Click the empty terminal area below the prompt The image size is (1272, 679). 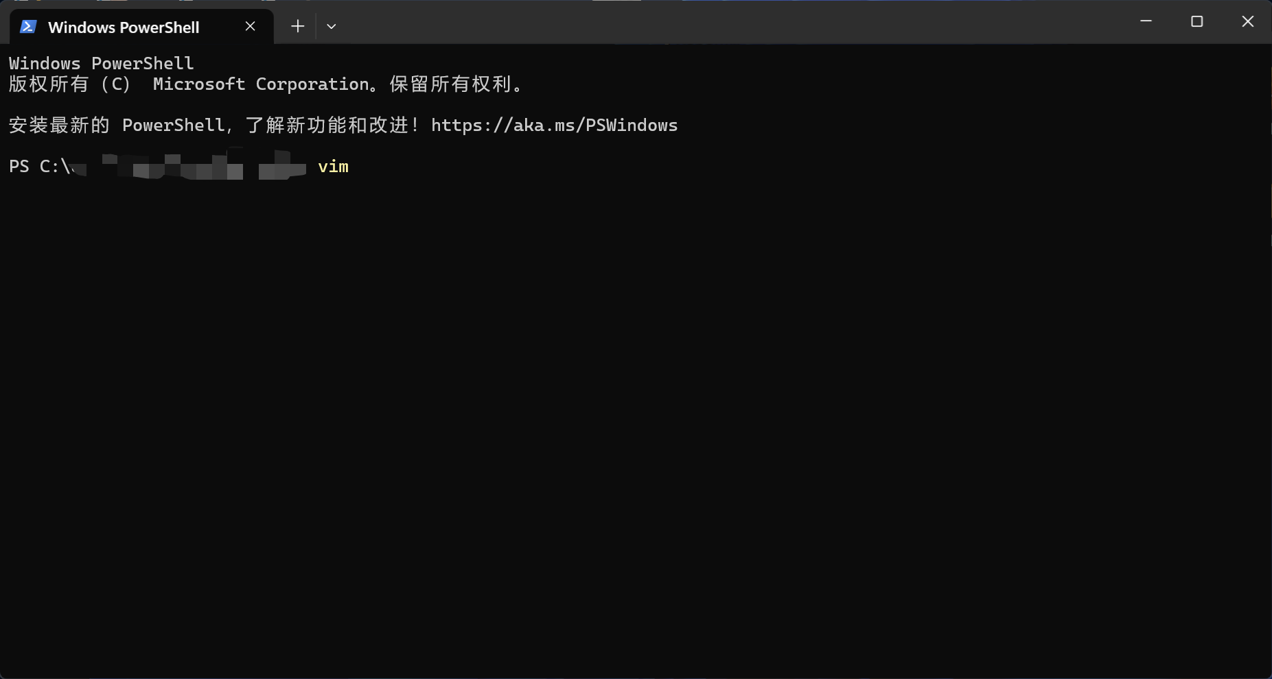pyautogui.click(x=618, y=412)
